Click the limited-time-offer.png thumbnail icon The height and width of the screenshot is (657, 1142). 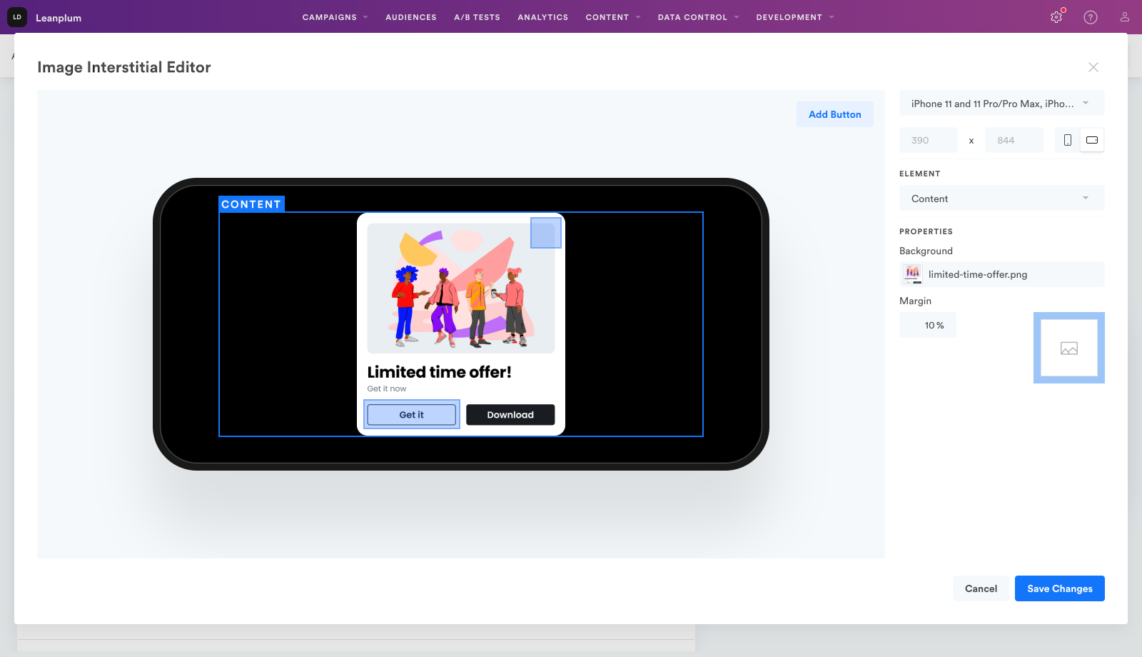(912, 274)
